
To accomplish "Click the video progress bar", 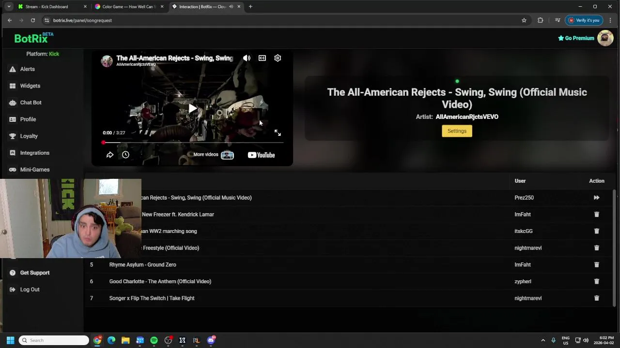I will coord(192,143).
